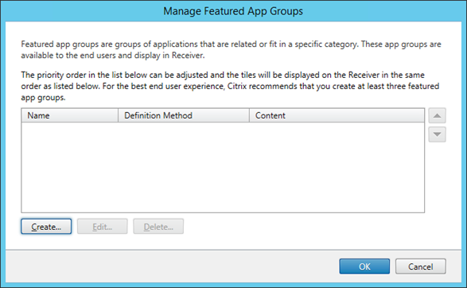
Task: Cancel the Manage Featured App Groups dialog
Action: (x=421, y=267)
